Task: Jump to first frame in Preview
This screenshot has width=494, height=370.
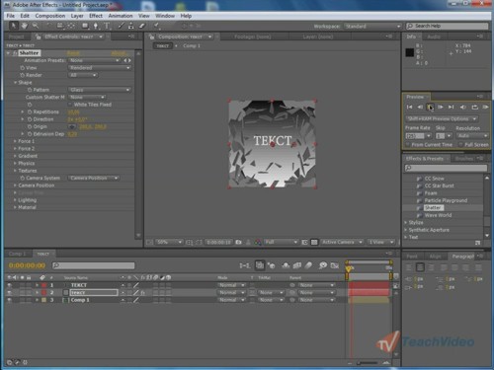Action: (x=409, y=107)
